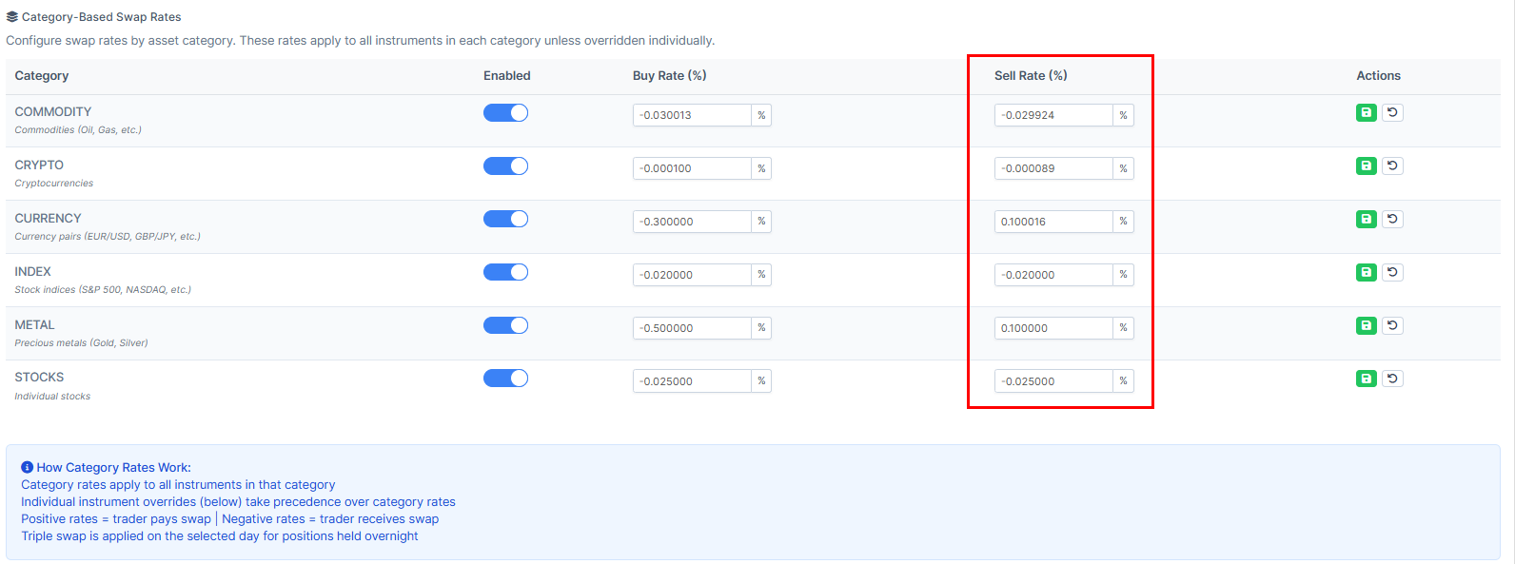This screenshot has width=1515, height=564.
Task: Reset the INDEX row rates
Action: coord(1392,273)
